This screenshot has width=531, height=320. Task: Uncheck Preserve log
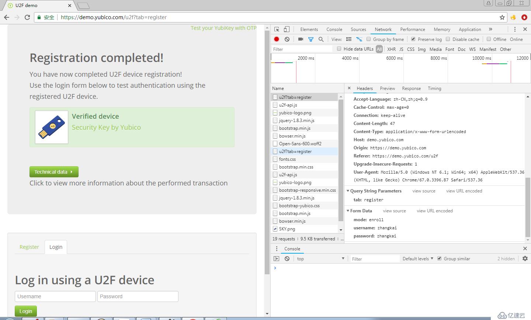(413, 39)
